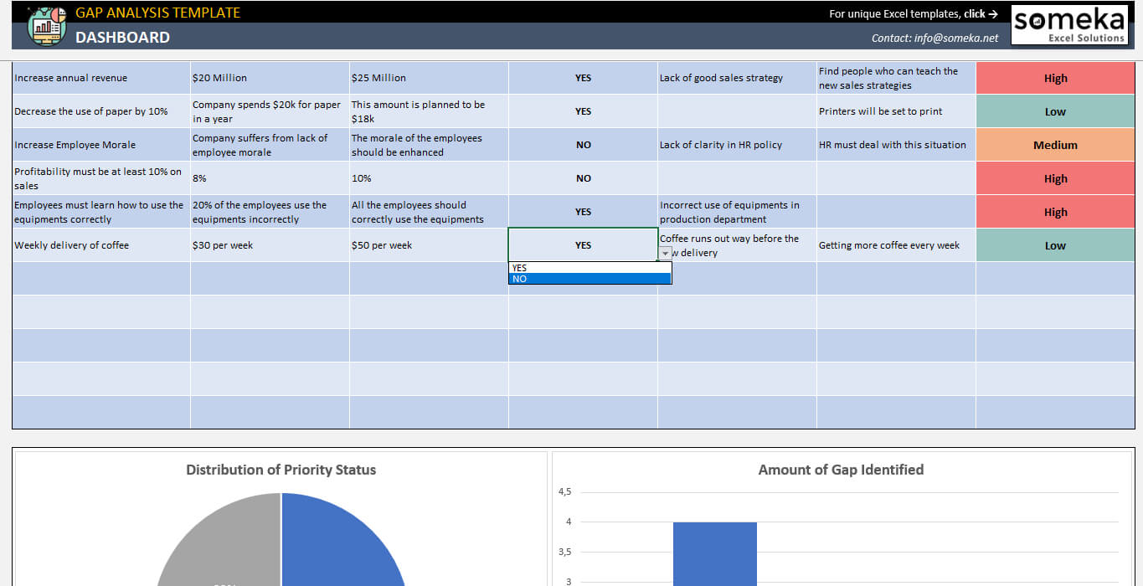
Task: Click the "$25 Million" future state cell
Action: [x=429, y=78]
